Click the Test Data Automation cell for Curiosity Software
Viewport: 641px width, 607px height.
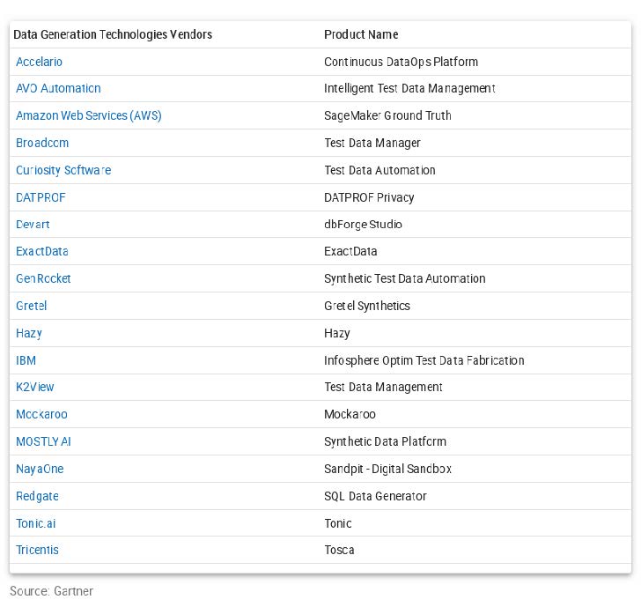[379, 170]
